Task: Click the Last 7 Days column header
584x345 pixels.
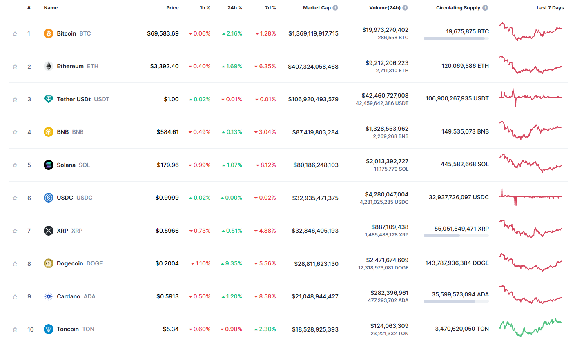Action: click(x=550, y=8)
